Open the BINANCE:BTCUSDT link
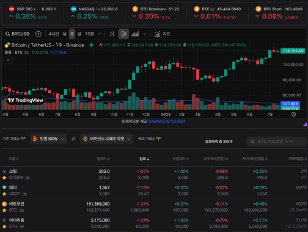Image resolution: width=308 pixels, height=232 pixels. (167, 121)
